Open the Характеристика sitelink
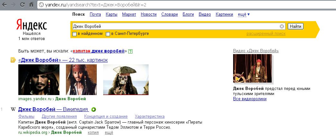336x137 pixels. point(150,117)
